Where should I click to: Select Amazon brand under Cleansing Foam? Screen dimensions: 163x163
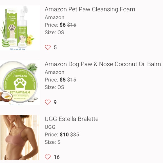coord(55,17)
